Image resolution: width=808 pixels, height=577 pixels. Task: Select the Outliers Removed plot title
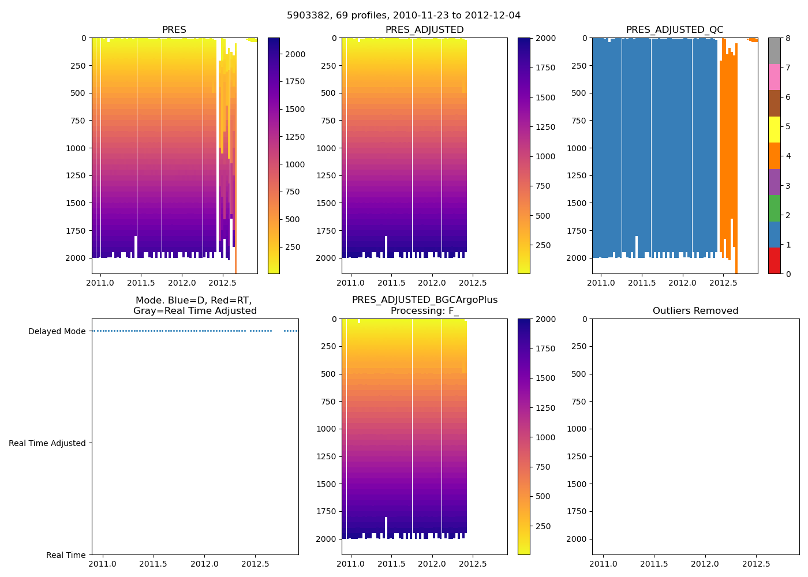coord(695,311)
